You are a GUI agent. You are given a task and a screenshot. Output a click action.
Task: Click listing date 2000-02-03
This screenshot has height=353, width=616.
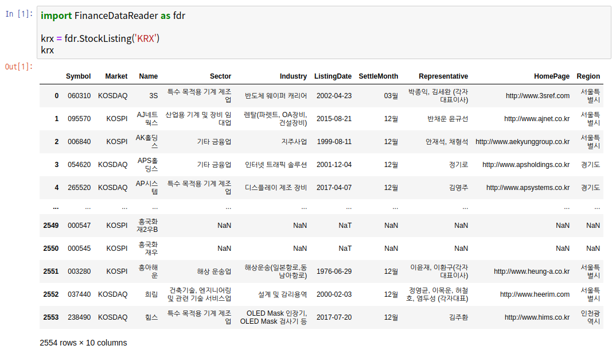click(334, 294)
